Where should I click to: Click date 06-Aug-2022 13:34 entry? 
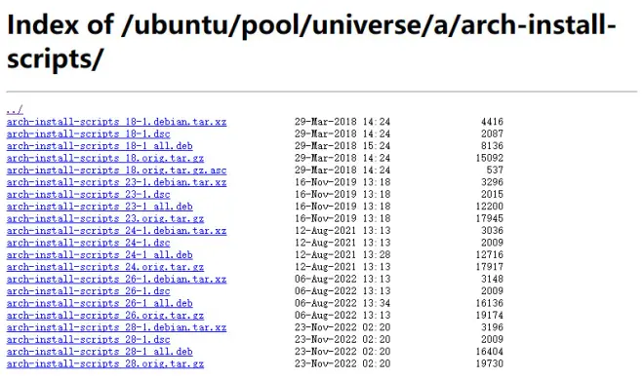point(342,304)
